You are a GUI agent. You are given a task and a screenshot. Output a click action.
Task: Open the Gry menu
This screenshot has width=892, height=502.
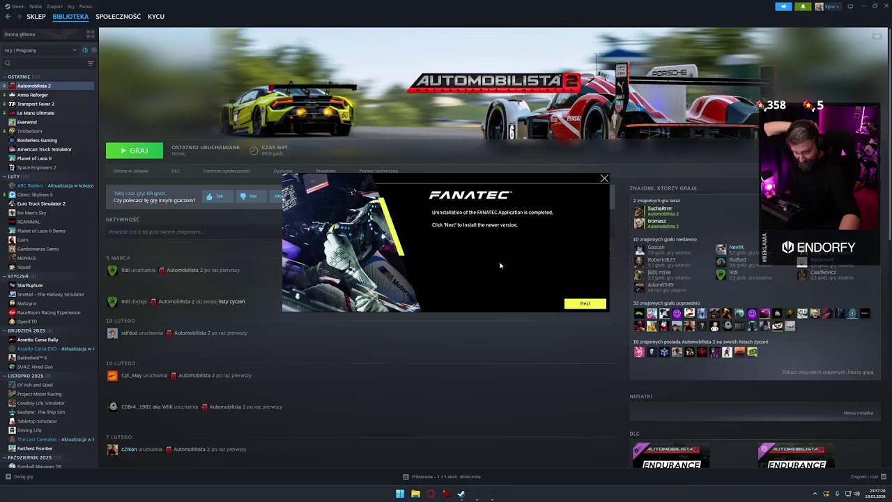[71, 6]
